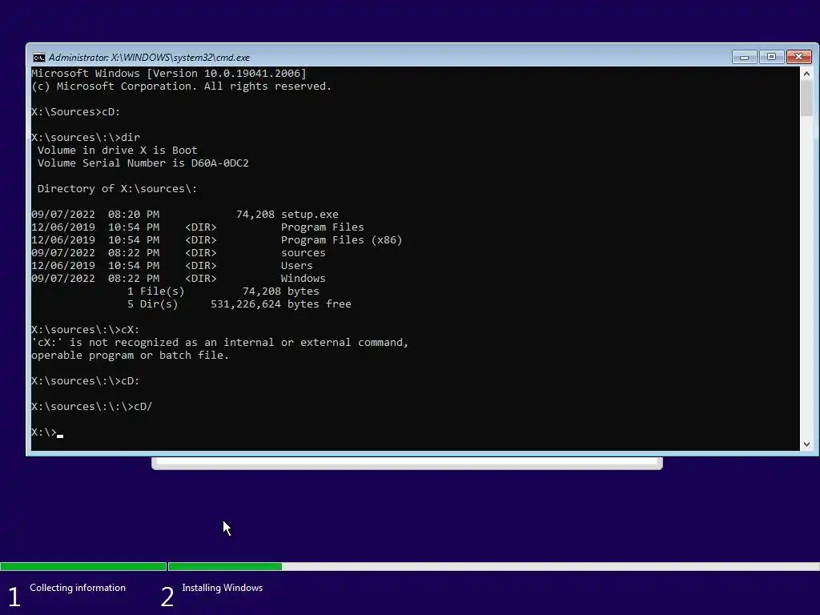Click the Microsoft Corporation copyright line
The width and height of the screenshot is (820, 615).
click(182, 86)
